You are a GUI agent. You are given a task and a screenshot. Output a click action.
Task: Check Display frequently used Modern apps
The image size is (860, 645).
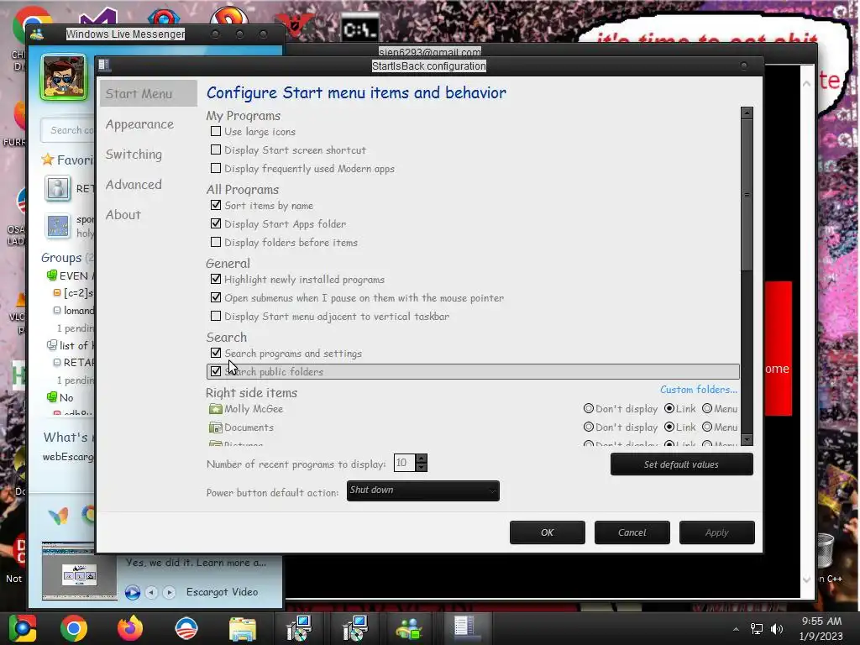(216, 168)
